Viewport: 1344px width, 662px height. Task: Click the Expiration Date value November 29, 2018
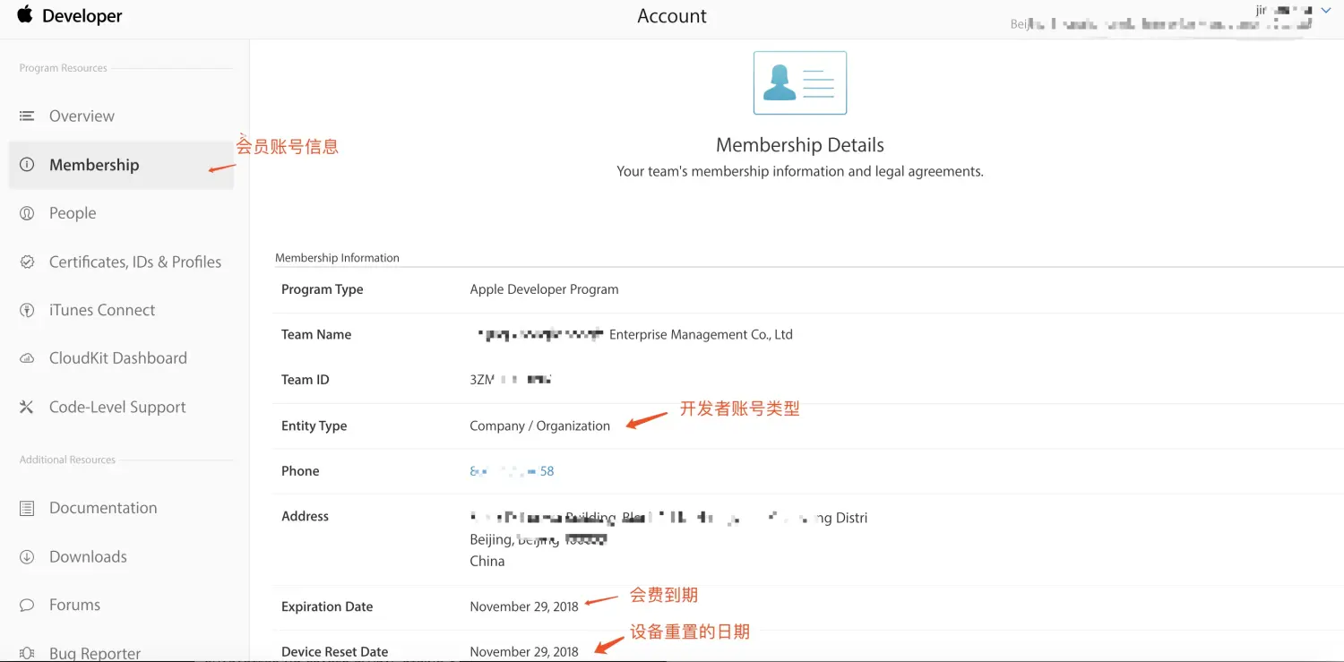[524, 606]
